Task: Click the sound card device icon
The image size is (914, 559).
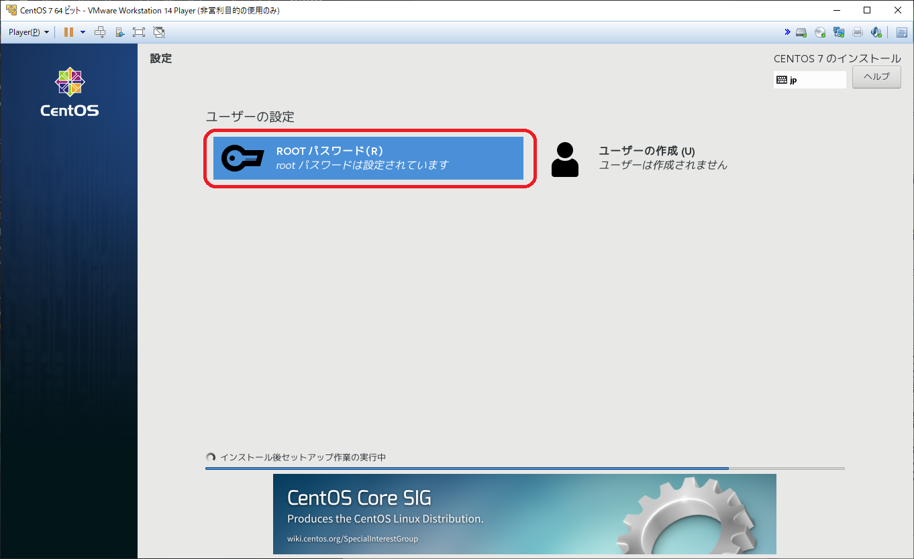Action: tap(876, 32)
